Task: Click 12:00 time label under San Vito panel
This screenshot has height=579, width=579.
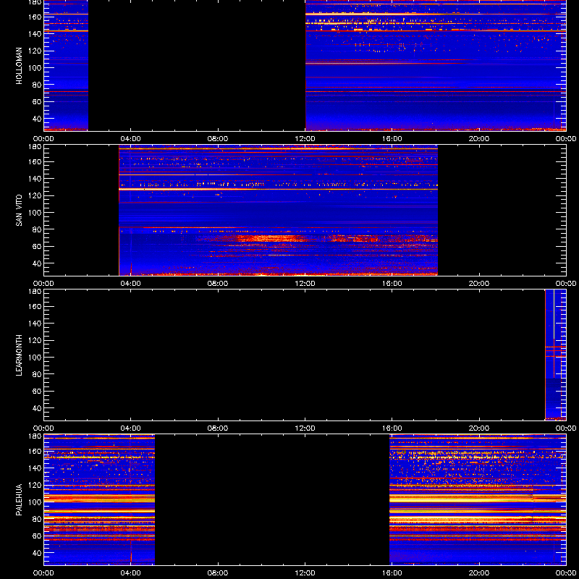Action: 305,284
